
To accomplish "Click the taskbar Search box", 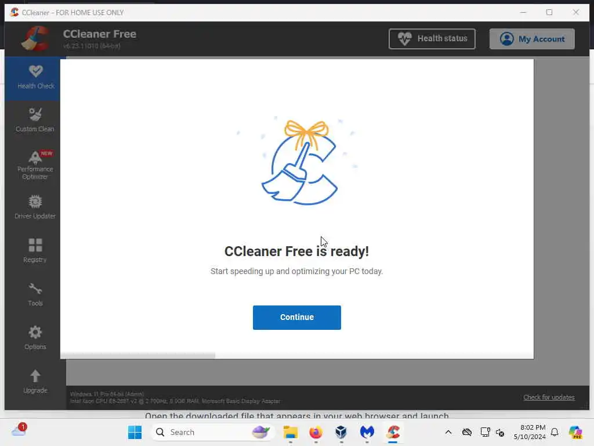I will coord(212,432).
